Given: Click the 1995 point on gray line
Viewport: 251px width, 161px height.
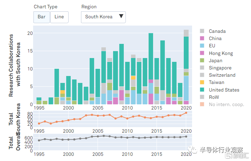Looking at the screenshot, I should 39,140.
